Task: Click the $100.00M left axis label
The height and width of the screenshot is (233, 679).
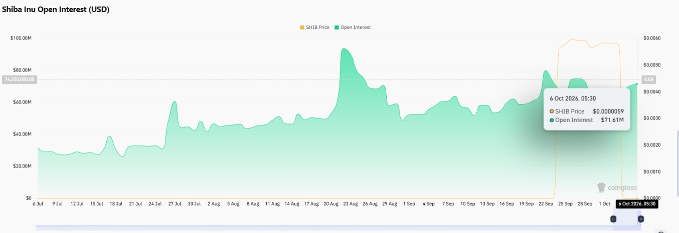Action: pos(22,38)
